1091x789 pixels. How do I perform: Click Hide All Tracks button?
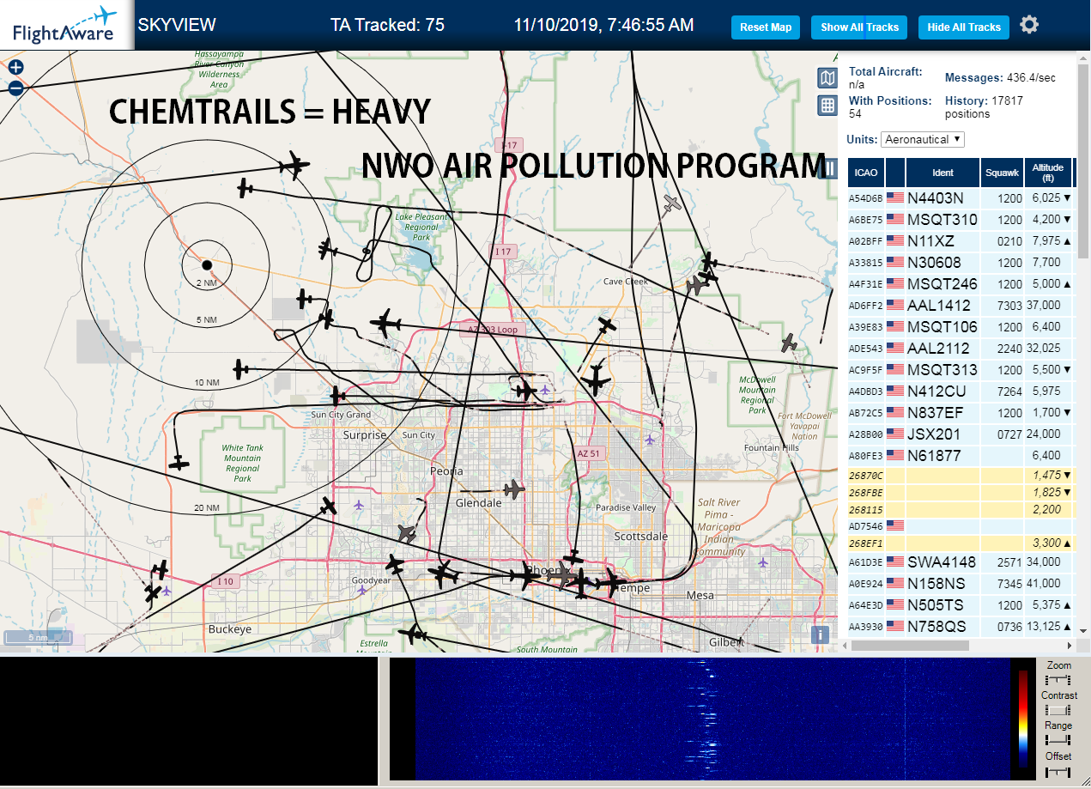pyautogui.click(x=964, y=27)
